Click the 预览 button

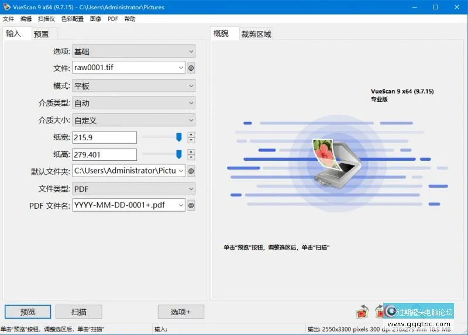tap(27, 312)
